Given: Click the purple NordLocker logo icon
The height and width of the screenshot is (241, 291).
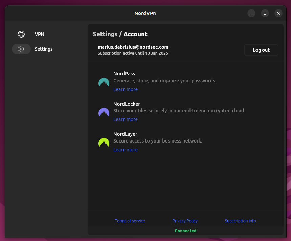Looking at the screenshot, I should tap(104, 112).
